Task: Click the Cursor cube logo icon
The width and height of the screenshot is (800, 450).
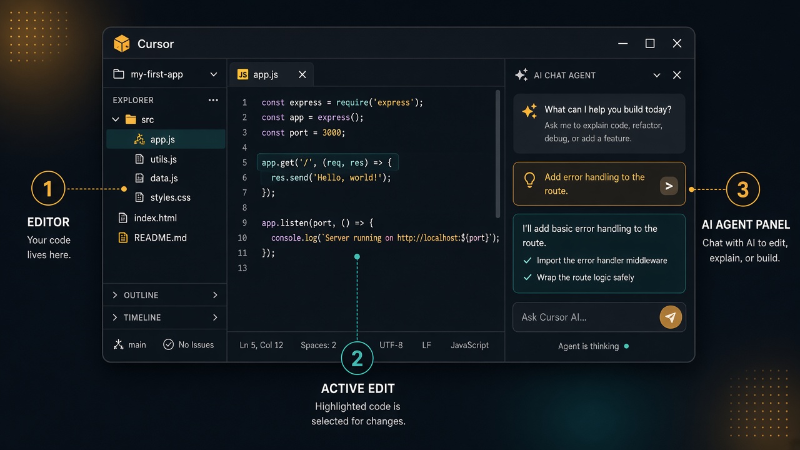Action: 121,44
